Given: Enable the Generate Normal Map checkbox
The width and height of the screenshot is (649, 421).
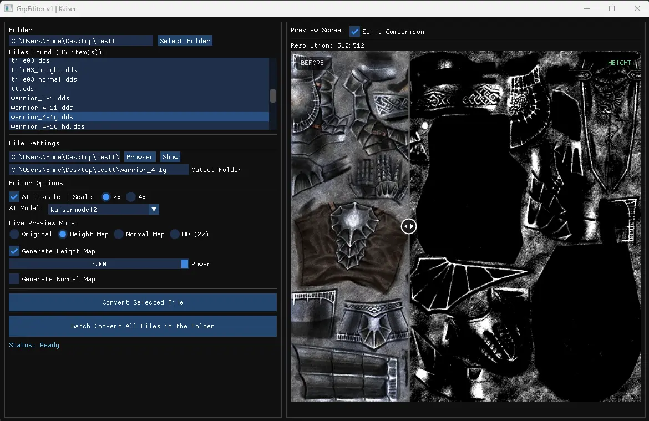Looking at the screenshot, I should 14,278.
